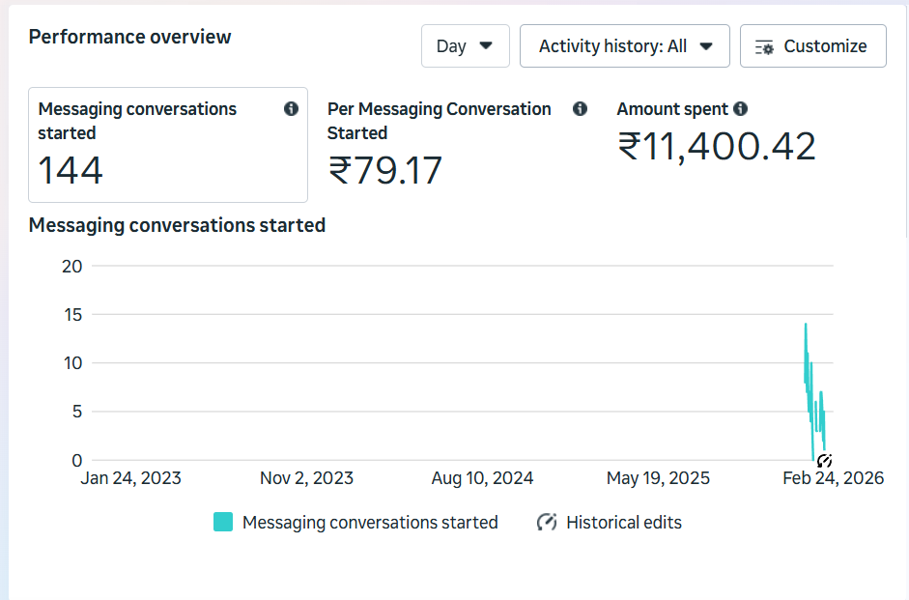The height and width of the screenshot is (600, 909).
Task: Toggle the Messaging conversations started legend label
Action: tap(370, 523)
